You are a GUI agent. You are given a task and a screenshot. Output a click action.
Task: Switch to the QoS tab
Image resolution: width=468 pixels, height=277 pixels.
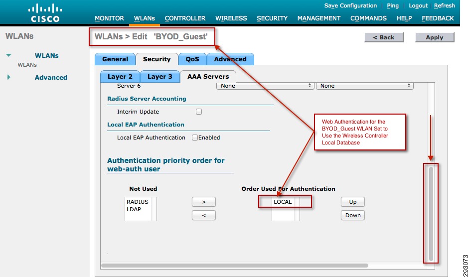pos(192,59)
